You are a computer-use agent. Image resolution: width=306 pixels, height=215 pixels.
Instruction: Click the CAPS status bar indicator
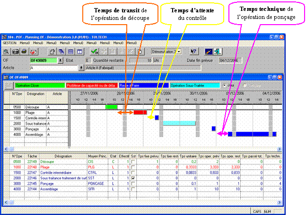[257, 212]
